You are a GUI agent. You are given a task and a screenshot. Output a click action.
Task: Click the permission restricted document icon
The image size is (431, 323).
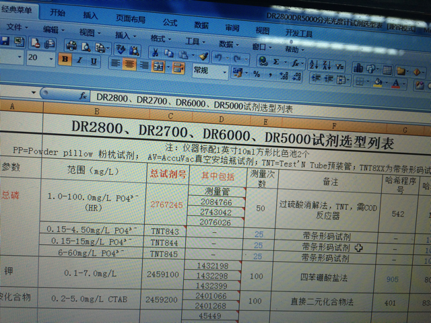coord(36,43)
